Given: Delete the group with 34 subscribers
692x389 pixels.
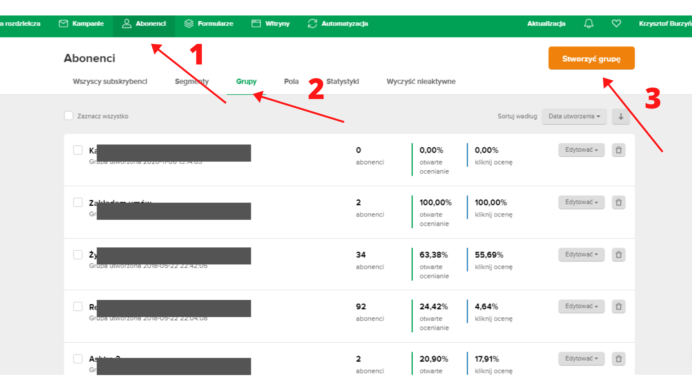Looking at the screenshot, I should [x=618, y=255].
